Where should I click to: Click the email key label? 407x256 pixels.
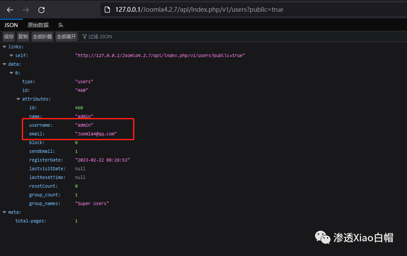point(37,134)
